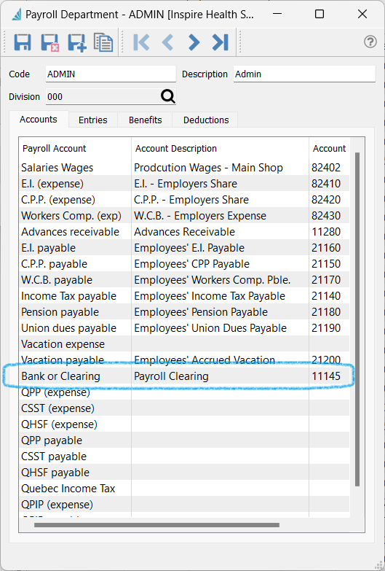Click the Division lookup magnifier icon
Viewport: 385px width, 571px height.
168,96
